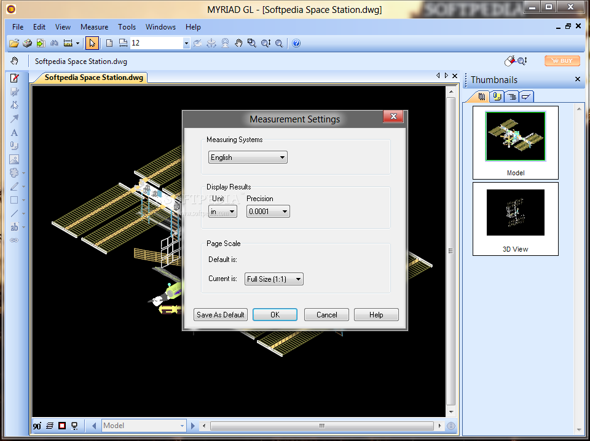The height and width of the screenshot is (441, 590).
Task: Select the Image stamp markup tool
Action: [x=14, y=159]
